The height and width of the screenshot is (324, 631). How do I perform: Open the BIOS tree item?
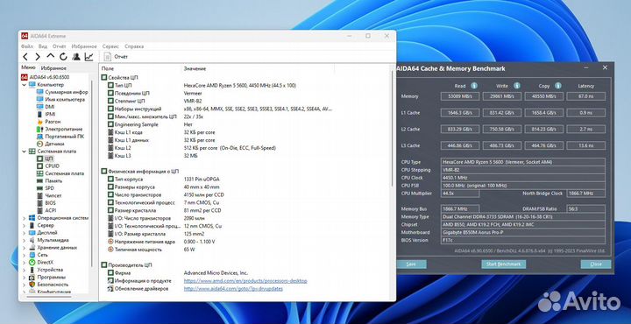[46, 202]
